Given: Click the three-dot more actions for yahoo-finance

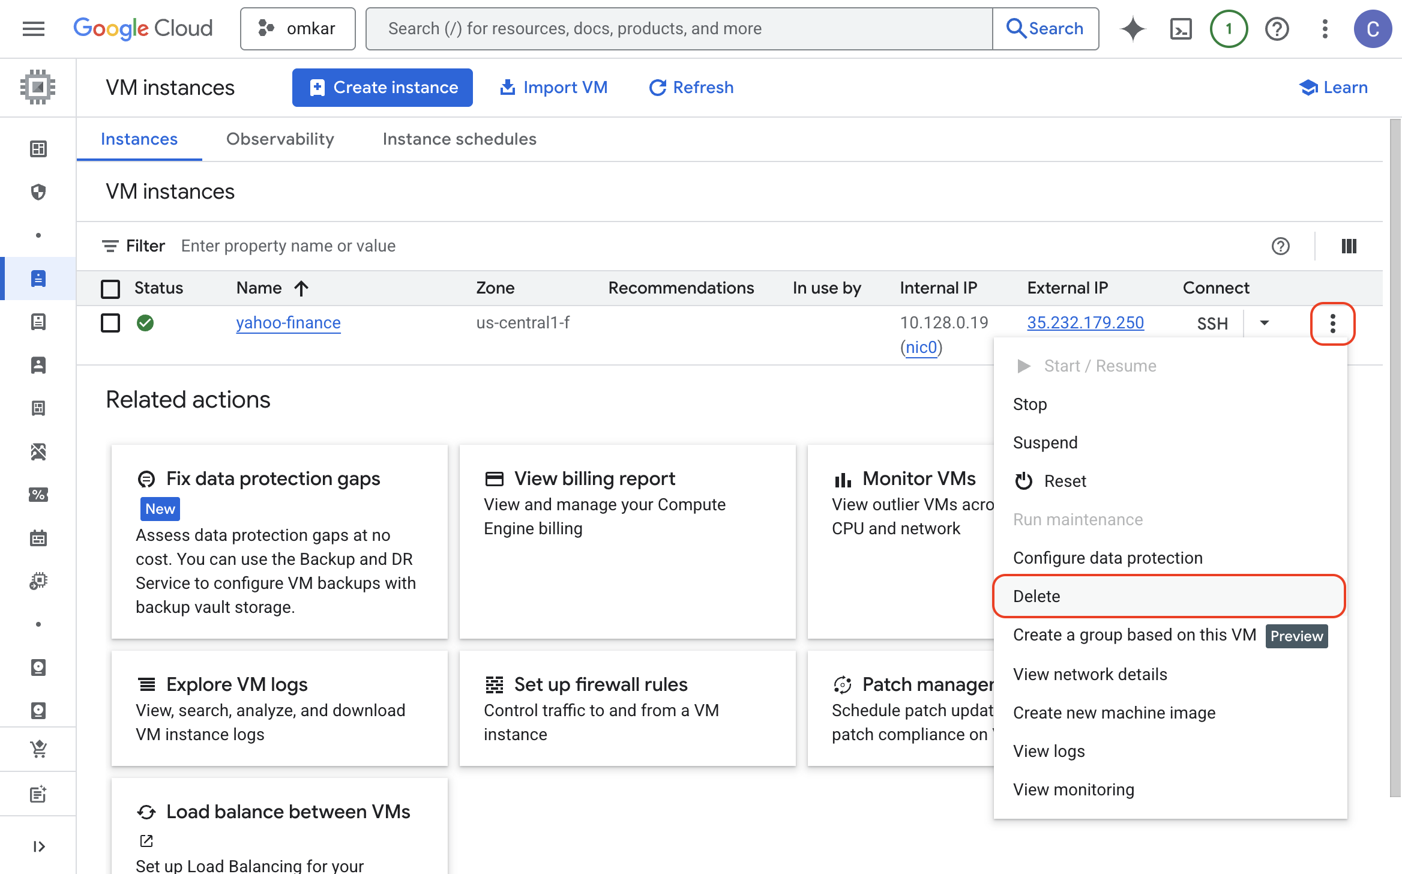Looking at the screenshot, I should (1332, 324).
